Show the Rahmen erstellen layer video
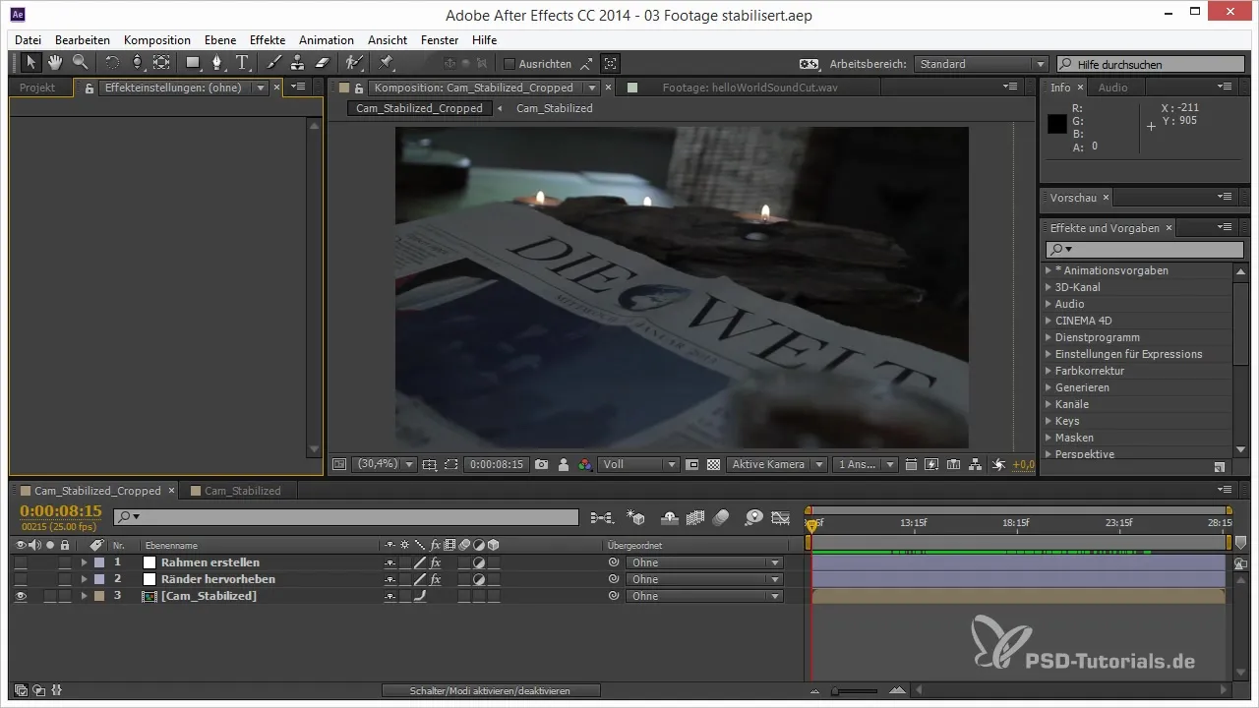Viewport: 1259px width, 708px height. 21,562
